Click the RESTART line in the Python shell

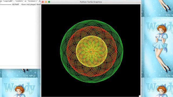coord(20,5)
